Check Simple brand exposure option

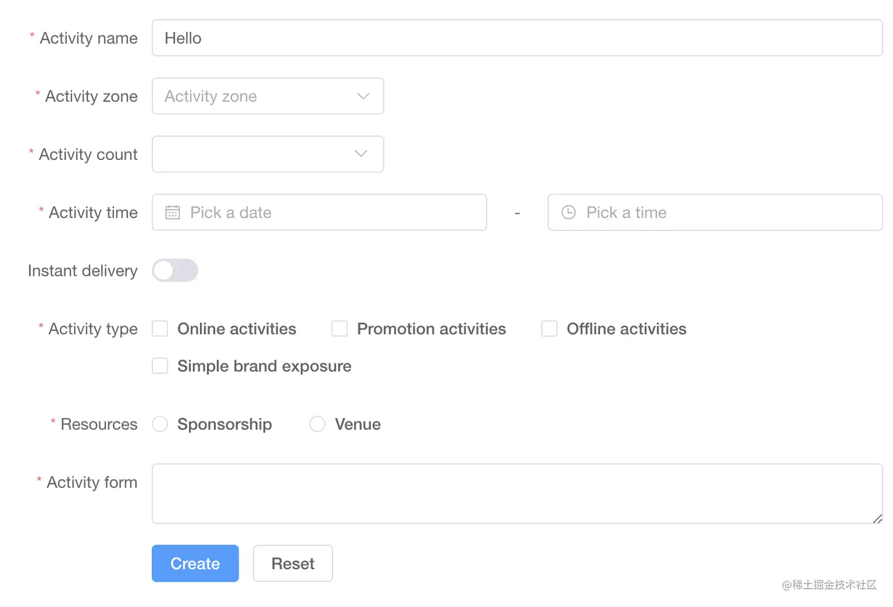[x=160, y=366]
